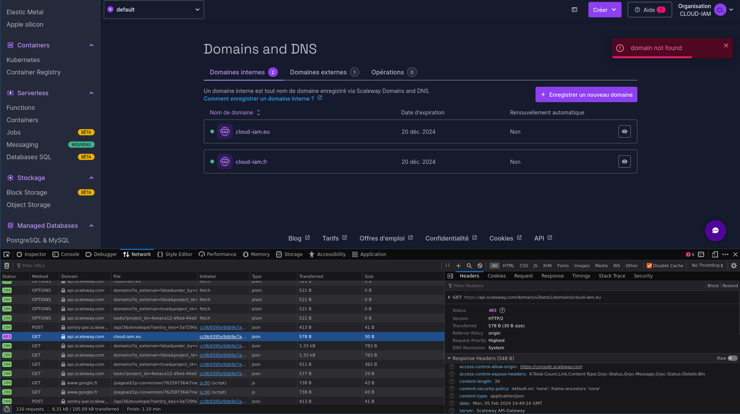Toggle the Disable Cache checkbox
The width and height of the screenshot is (740, 414).
(649, 266)
